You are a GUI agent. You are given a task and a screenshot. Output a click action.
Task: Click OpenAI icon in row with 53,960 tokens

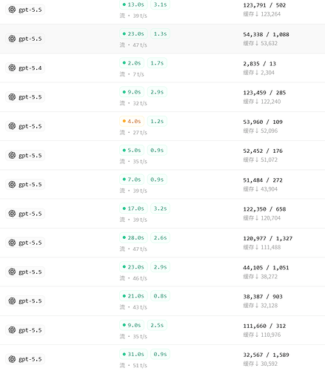tap(12, 126)
